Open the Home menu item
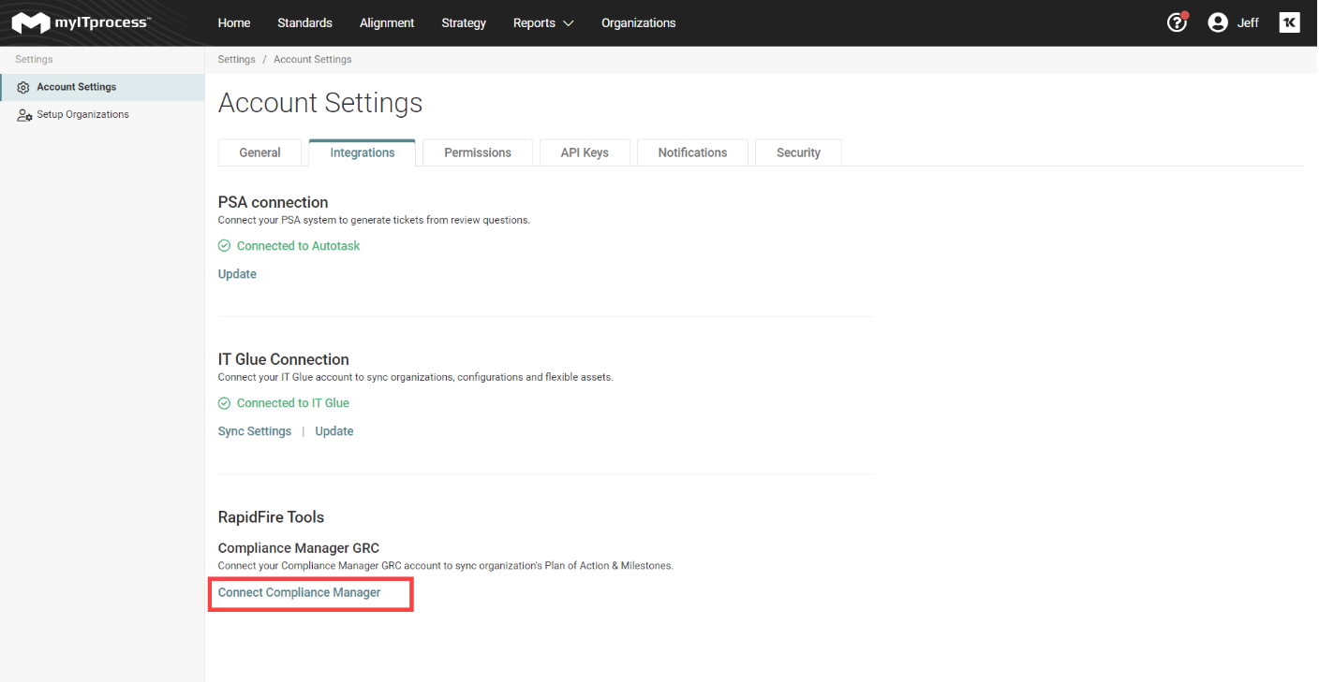Screen dimensions: 1319x682 coord(234,22)
